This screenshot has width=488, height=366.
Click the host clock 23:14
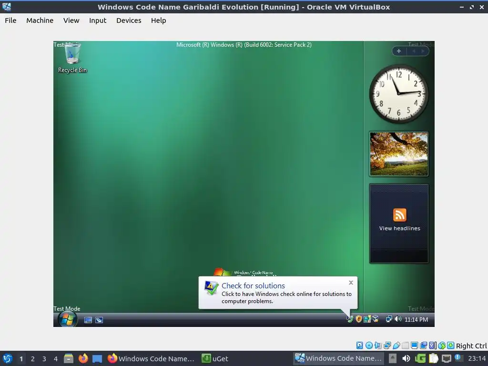pos(477,358)
